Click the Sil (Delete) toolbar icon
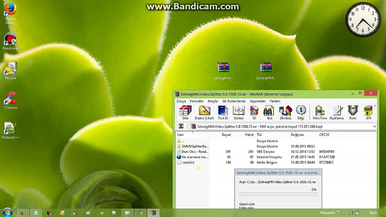The width and height of the screenshot is (386, 217). click(254, 113)
